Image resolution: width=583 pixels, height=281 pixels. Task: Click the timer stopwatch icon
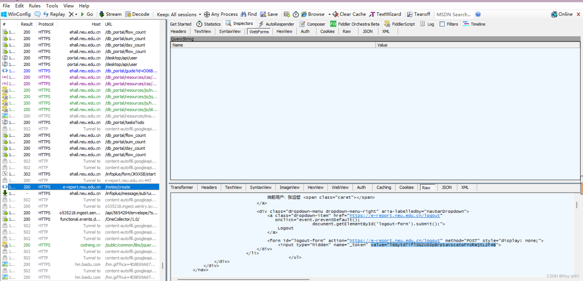[296, 14]
